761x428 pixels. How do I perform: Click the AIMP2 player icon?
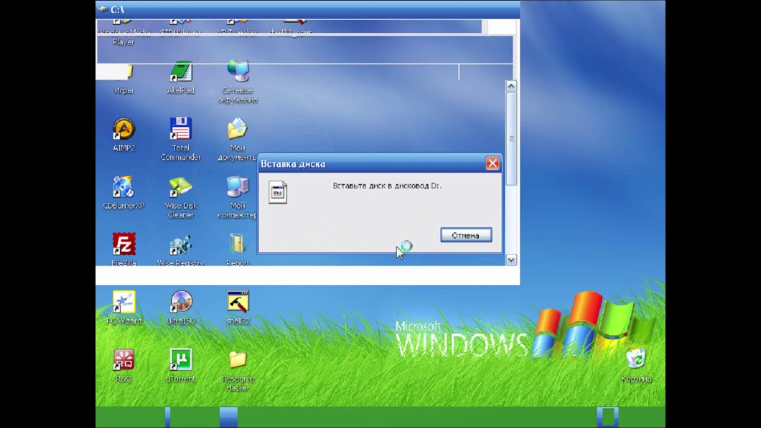tap(124, 129)
